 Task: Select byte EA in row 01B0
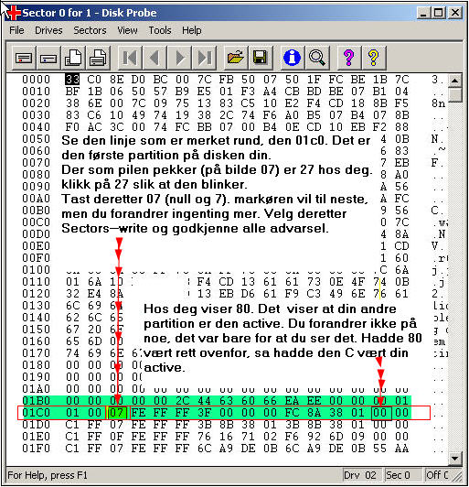293,401
